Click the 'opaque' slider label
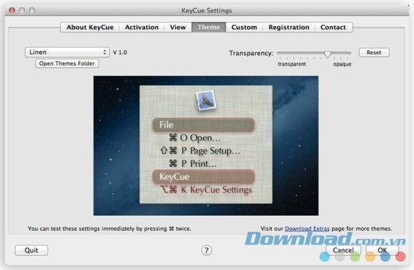The width and height of the screenshot is (414, 270). pyautogui.click(x=342, y=64)
